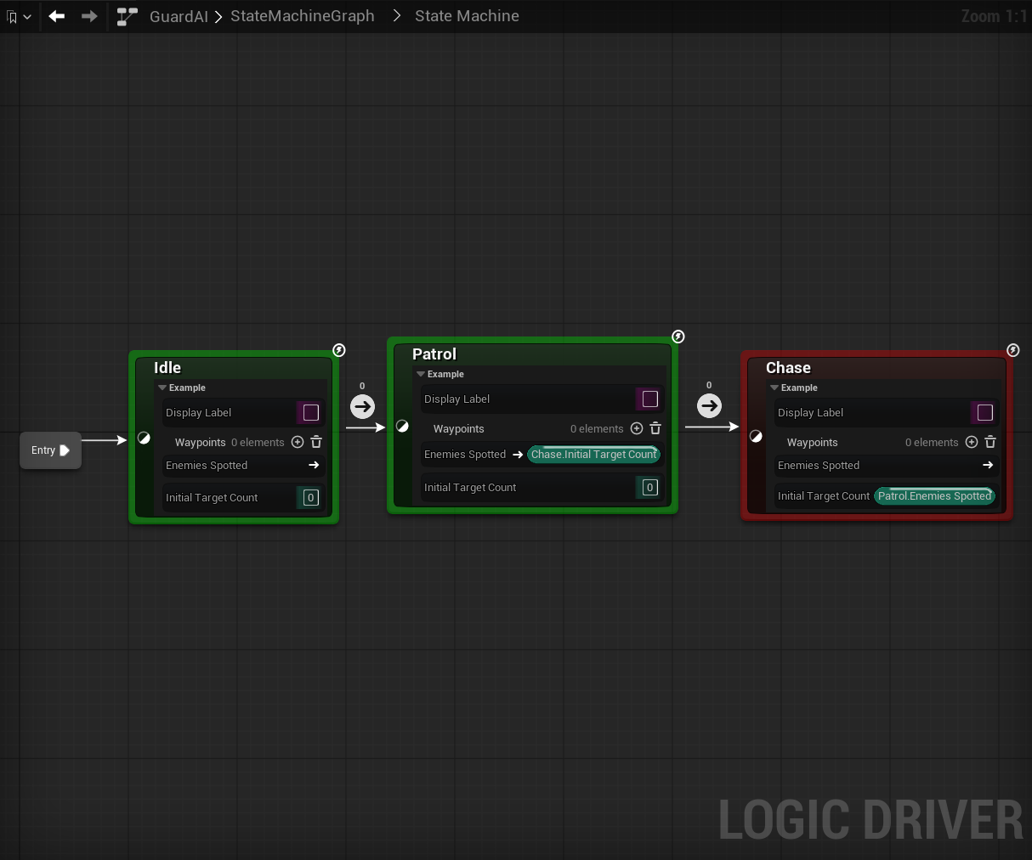The height and width of the screenshot is (860, 1032).
Task: Select State Machine breadcrumb item
Action: (x=467, y=16)
